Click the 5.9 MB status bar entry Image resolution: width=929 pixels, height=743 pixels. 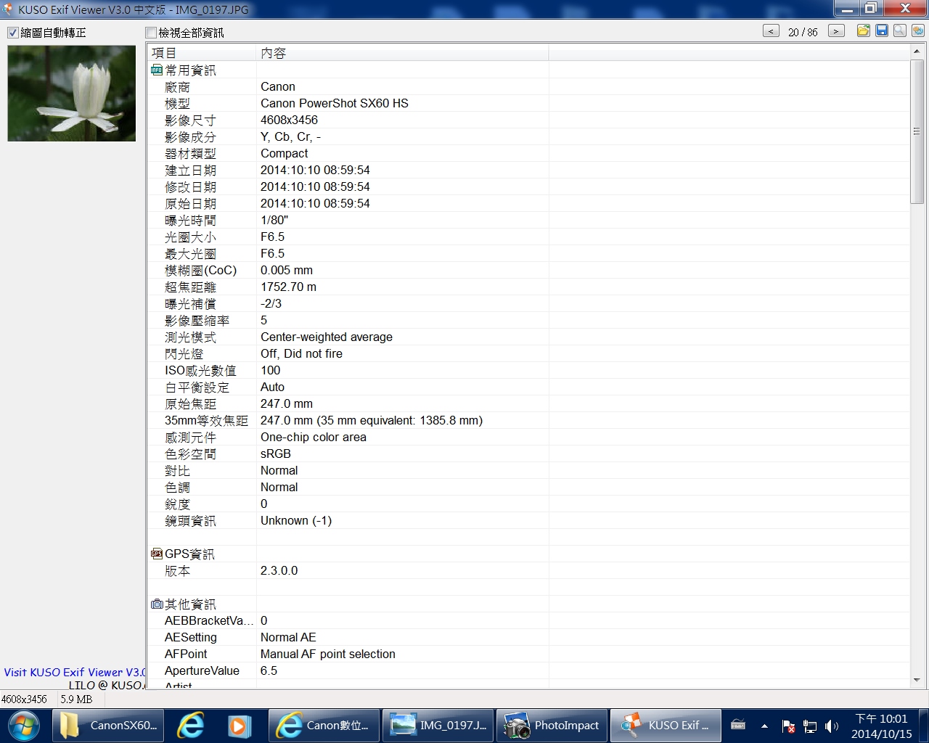[x=76, y=699]
